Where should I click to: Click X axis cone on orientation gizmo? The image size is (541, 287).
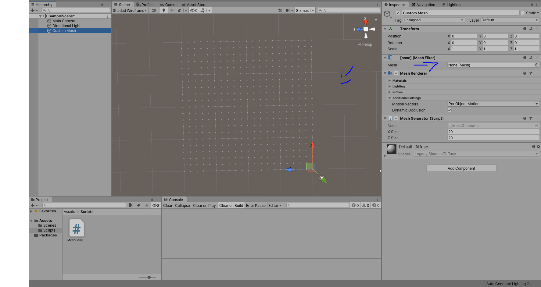coord(365,22)
